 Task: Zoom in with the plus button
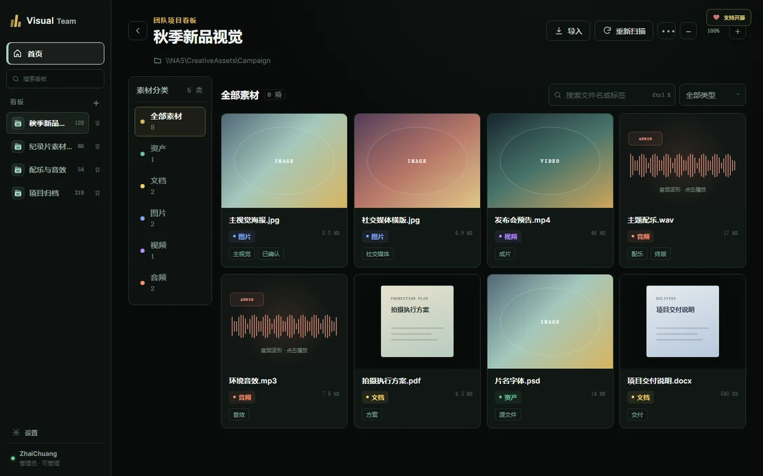(x=738, y=30)
